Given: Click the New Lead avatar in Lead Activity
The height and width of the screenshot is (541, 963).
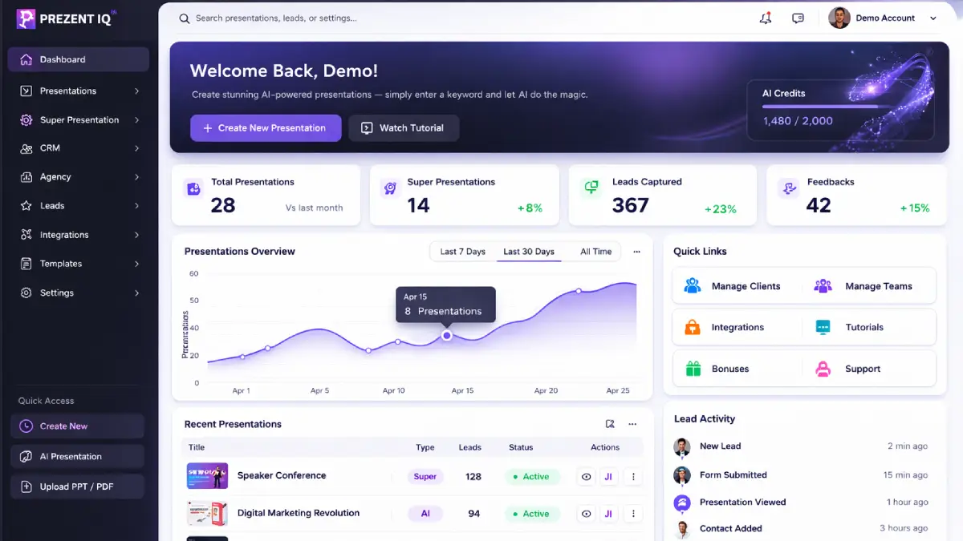Looking at the screenshot, I should pyautogui.click(x=682, y=446).
